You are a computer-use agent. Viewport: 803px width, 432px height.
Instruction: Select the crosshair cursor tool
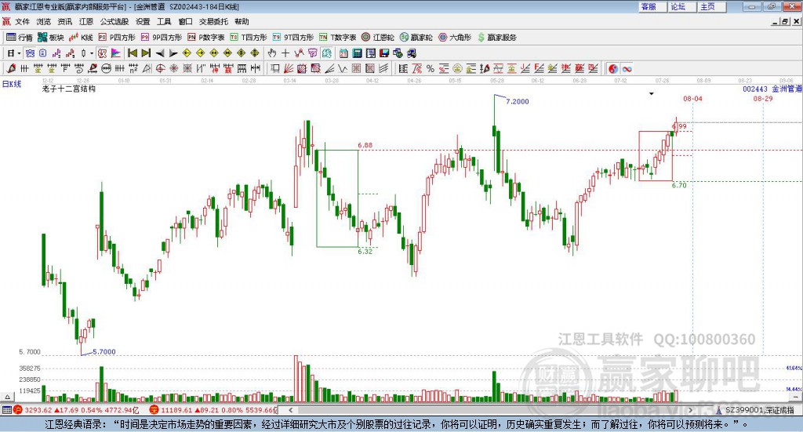[x=285, y=53]
